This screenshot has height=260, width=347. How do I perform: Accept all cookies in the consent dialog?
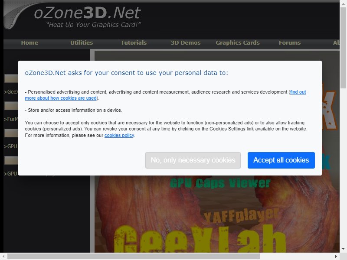pos(281,160)
